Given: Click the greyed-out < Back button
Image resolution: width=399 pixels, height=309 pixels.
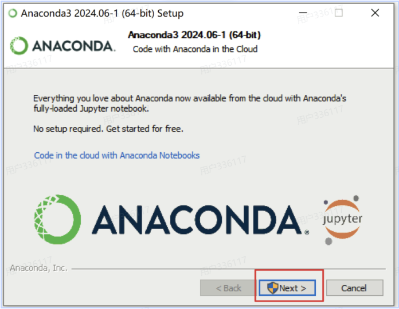Looking at the screenshot, I should (x=228, y=288).
